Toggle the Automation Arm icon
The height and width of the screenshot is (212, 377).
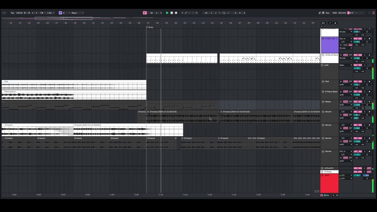click(186, 13)
